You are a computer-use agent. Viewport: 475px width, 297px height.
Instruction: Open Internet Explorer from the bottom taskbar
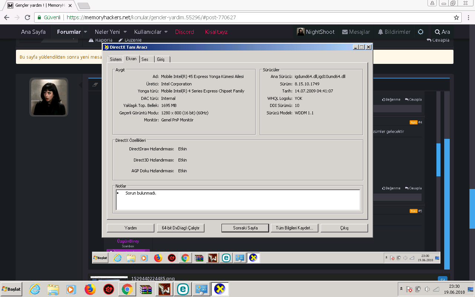[x=35, y=289]
